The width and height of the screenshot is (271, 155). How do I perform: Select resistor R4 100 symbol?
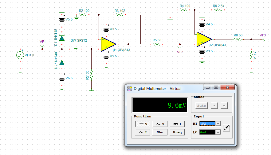[183, 10]
